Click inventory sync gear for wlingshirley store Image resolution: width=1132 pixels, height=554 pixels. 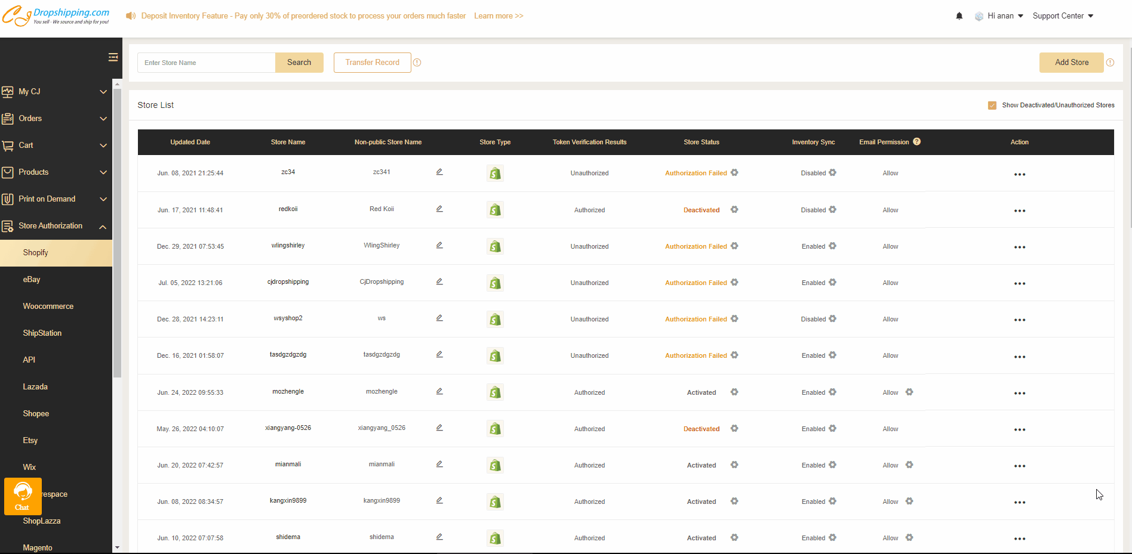(833, 246)
